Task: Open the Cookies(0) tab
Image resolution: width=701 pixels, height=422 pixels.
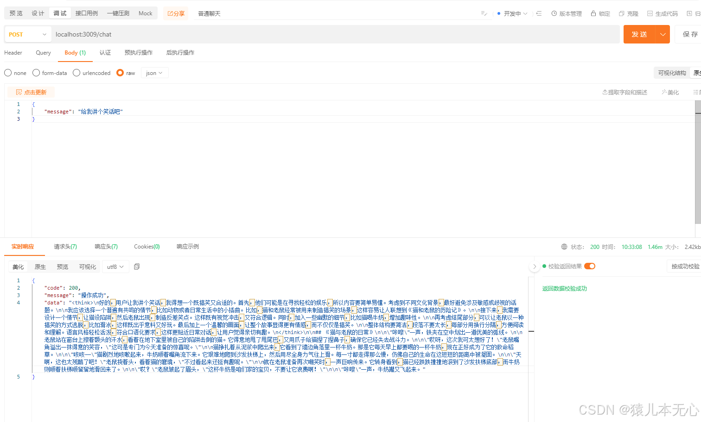Action: [147, 246]
